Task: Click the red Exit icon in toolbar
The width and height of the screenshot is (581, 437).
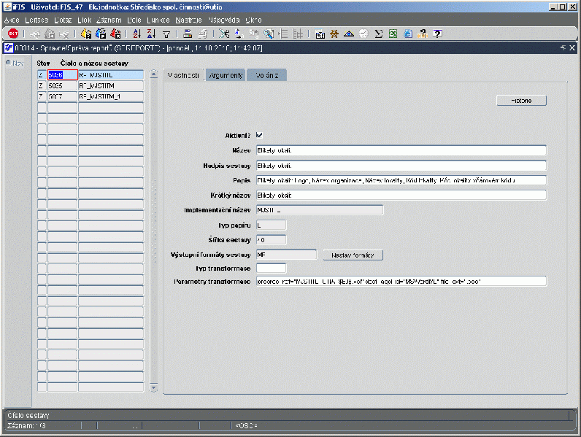Action: (13, 34)
